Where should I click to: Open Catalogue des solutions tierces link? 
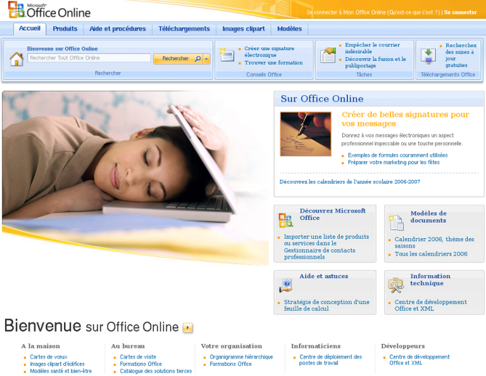(156, 371)
